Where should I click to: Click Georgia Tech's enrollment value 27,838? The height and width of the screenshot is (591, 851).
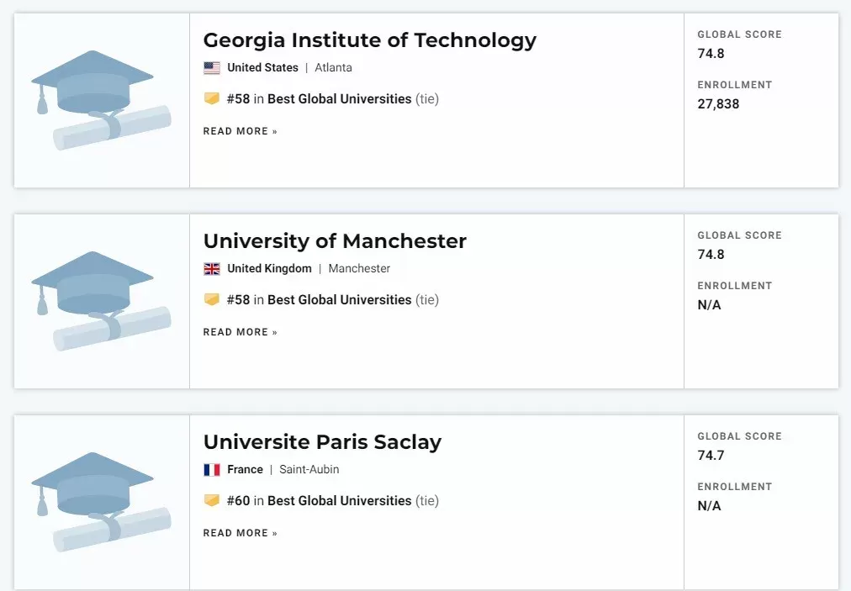pyautogui.click(x=718, y=104)
